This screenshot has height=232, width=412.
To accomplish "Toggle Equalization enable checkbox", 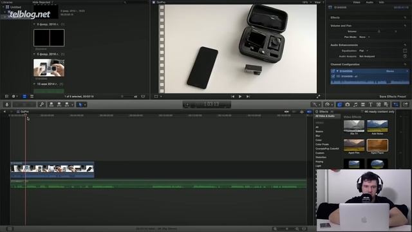I will click(405, 51).
